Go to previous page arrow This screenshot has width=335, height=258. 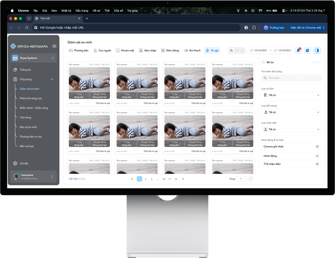(132, 179)
